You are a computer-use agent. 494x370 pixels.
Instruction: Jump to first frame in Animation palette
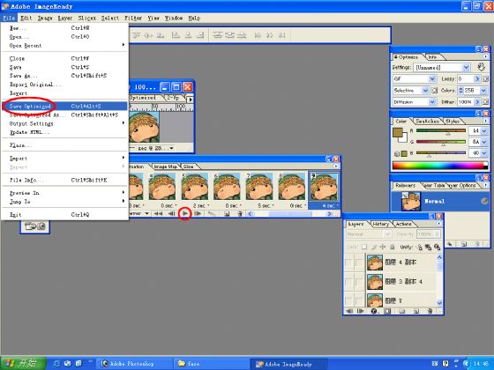click(158, 213)
